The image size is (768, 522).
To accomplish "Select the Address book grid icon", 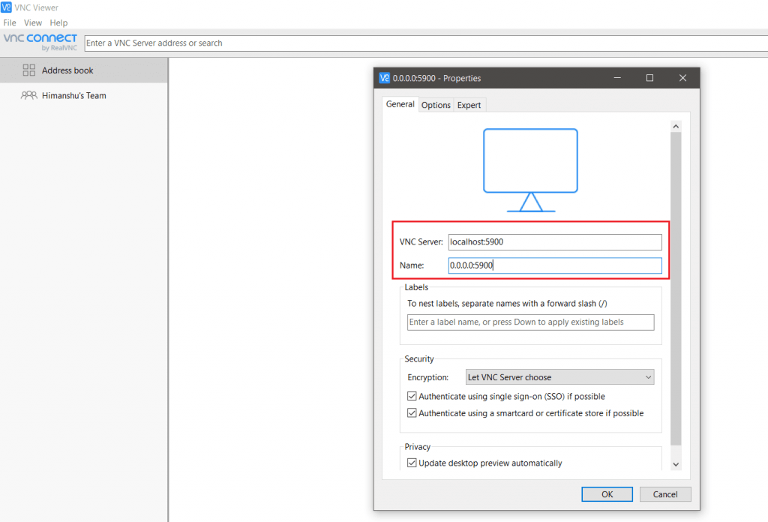I will pyautogui.click(x=29, y=70).
